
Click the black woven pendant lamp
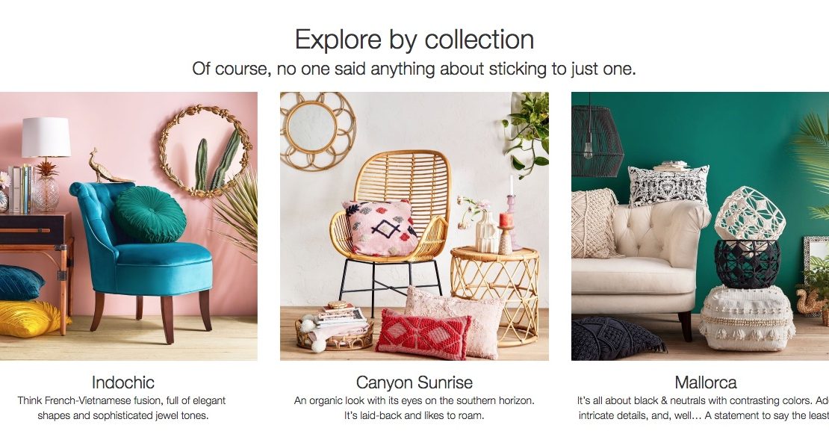597,140
